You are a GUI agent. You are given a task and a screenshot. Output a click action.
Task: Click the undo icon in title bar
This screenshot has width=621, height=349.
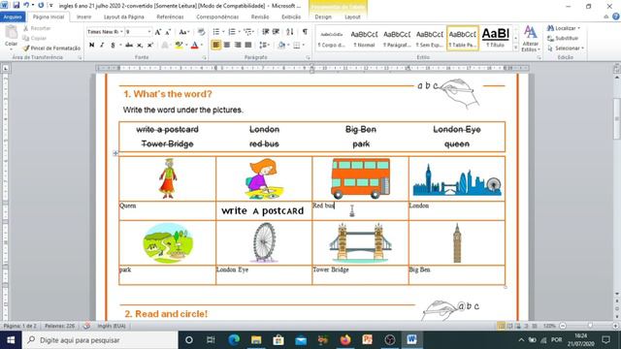tap(26, 5)
